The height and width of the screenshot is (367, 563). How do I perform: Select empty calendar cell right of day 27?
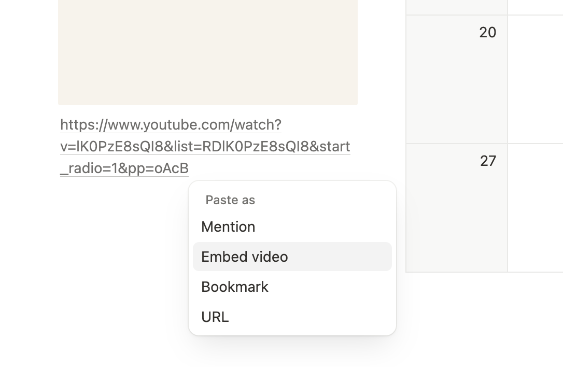pos(536,208)
